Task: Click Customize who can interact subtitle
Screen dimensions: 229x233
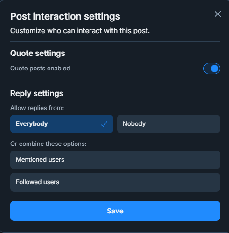Action: point(80,31)
